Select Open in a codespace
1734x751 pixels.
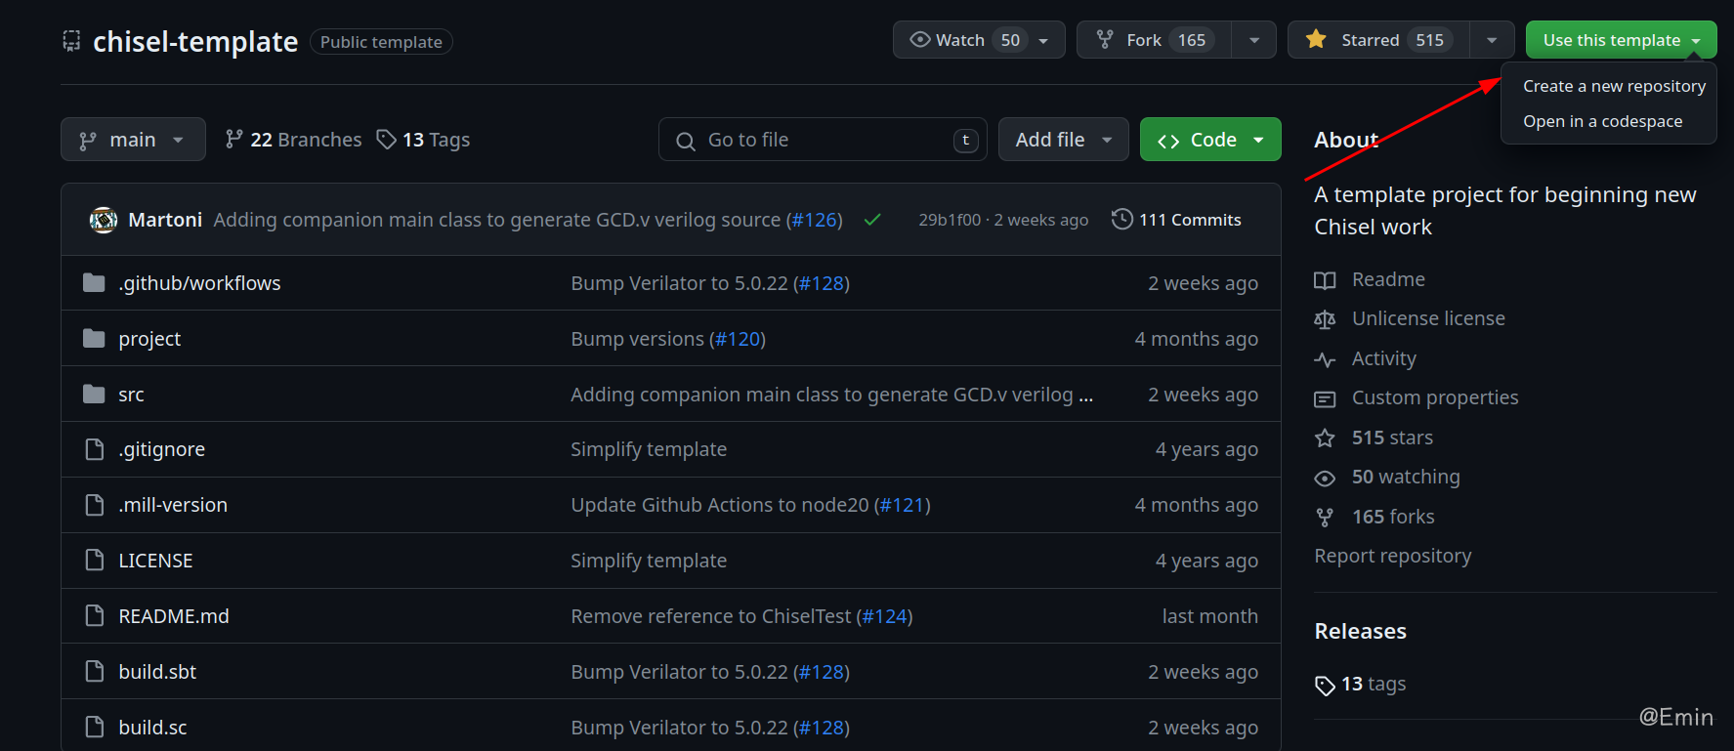[x=1602, y=121]
